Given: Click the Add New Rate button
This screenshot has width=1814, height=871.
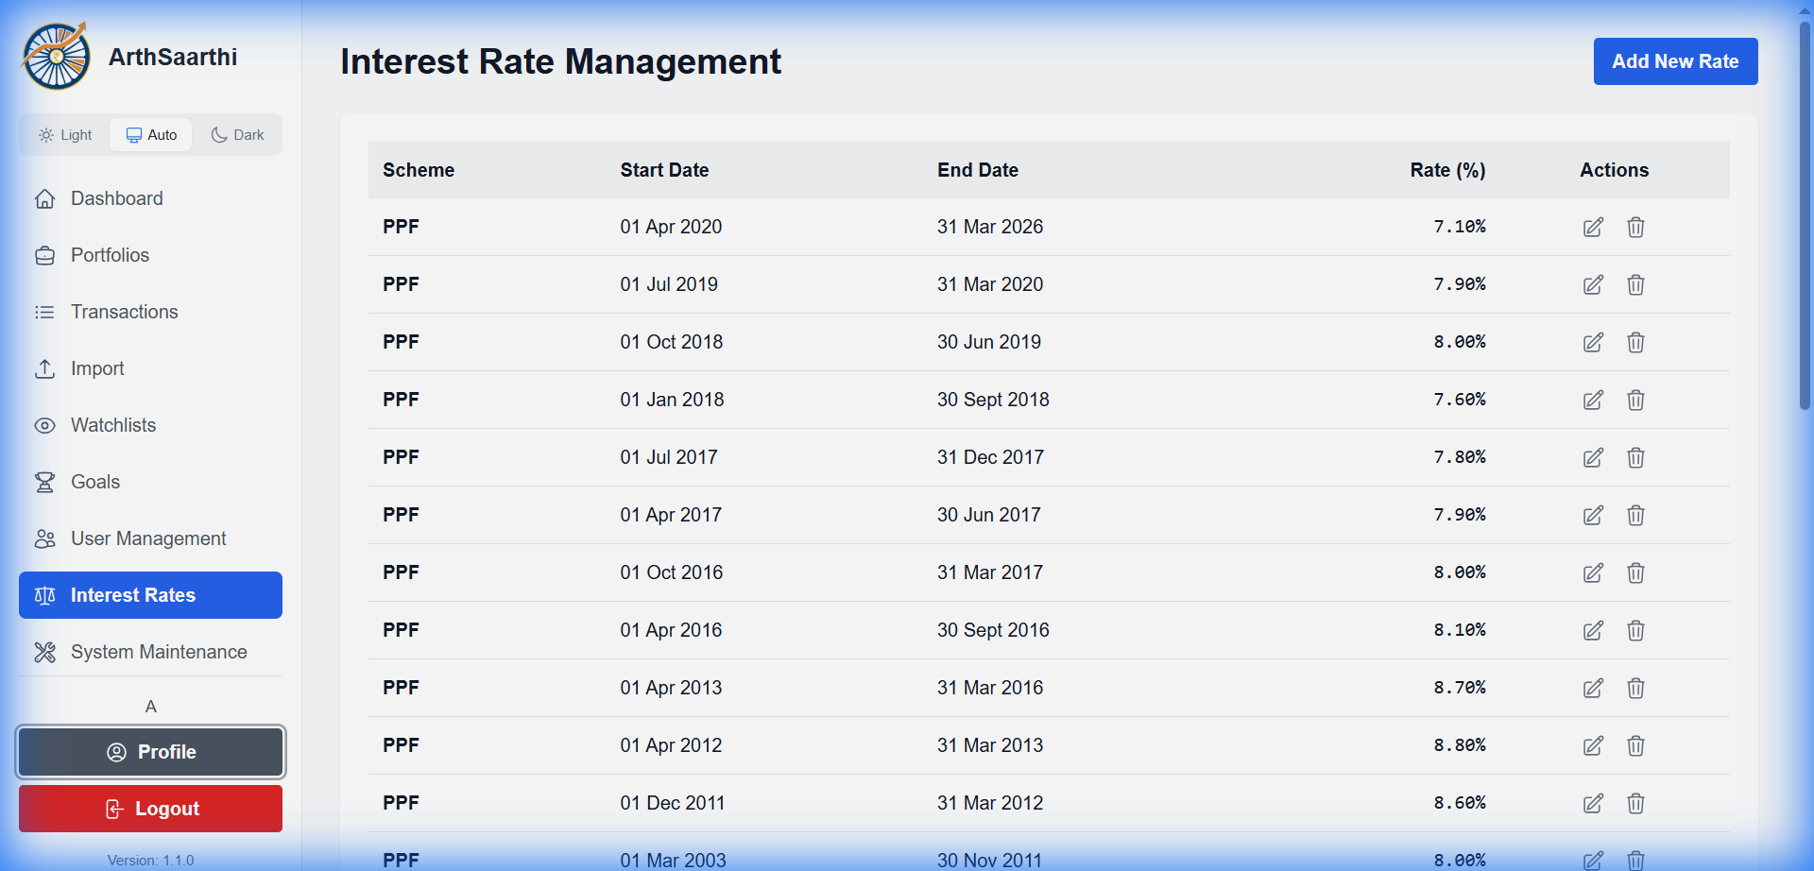Looking at the screenshot, I should coord(1675,60).
